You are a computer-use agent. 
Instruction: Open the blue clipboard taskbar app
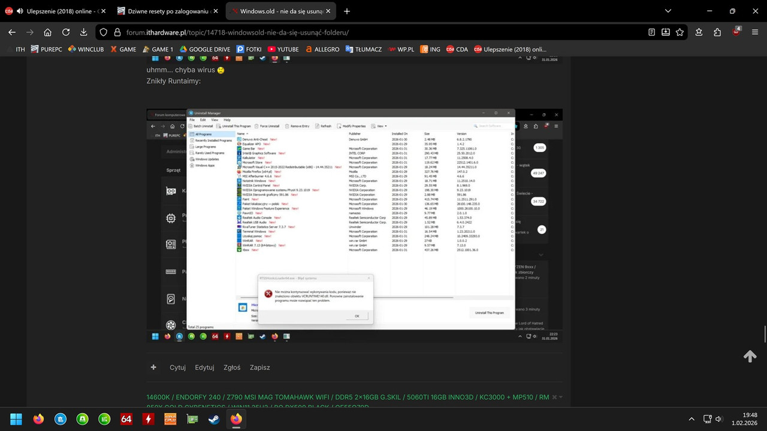60,418
